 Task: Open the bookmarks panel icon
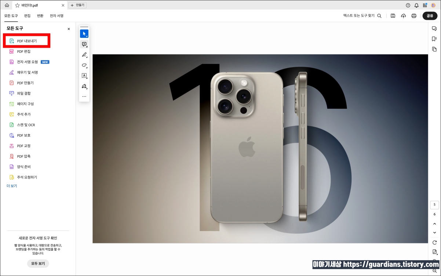[x=434, y=39]
